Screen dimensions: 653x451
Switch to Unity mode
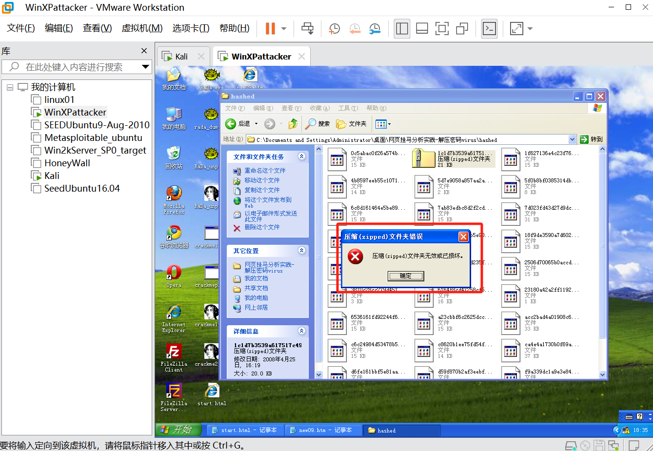[x=462, y=28]
